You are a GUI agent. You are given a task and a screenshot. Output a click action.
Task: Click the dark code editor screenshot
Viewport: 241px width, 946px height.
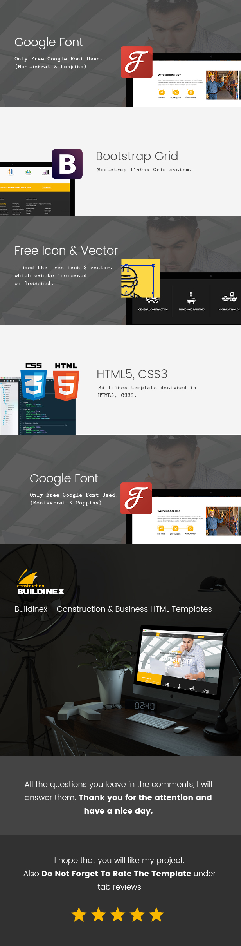click(38, 406)
